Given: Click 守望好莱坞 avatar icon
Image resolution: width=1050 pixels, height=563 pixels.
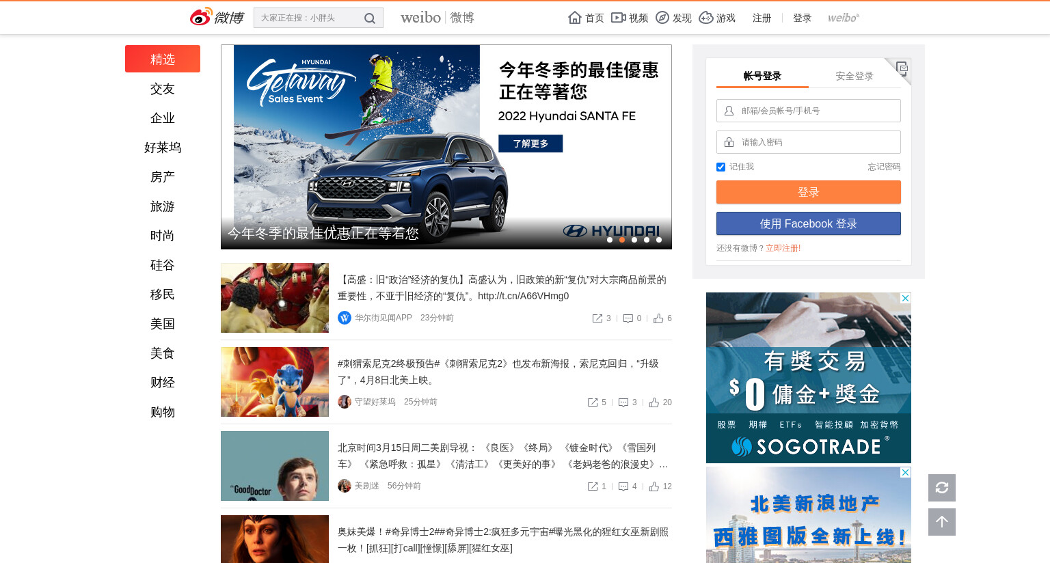Looking at the screenshot, I should click(x=345, y=402).
